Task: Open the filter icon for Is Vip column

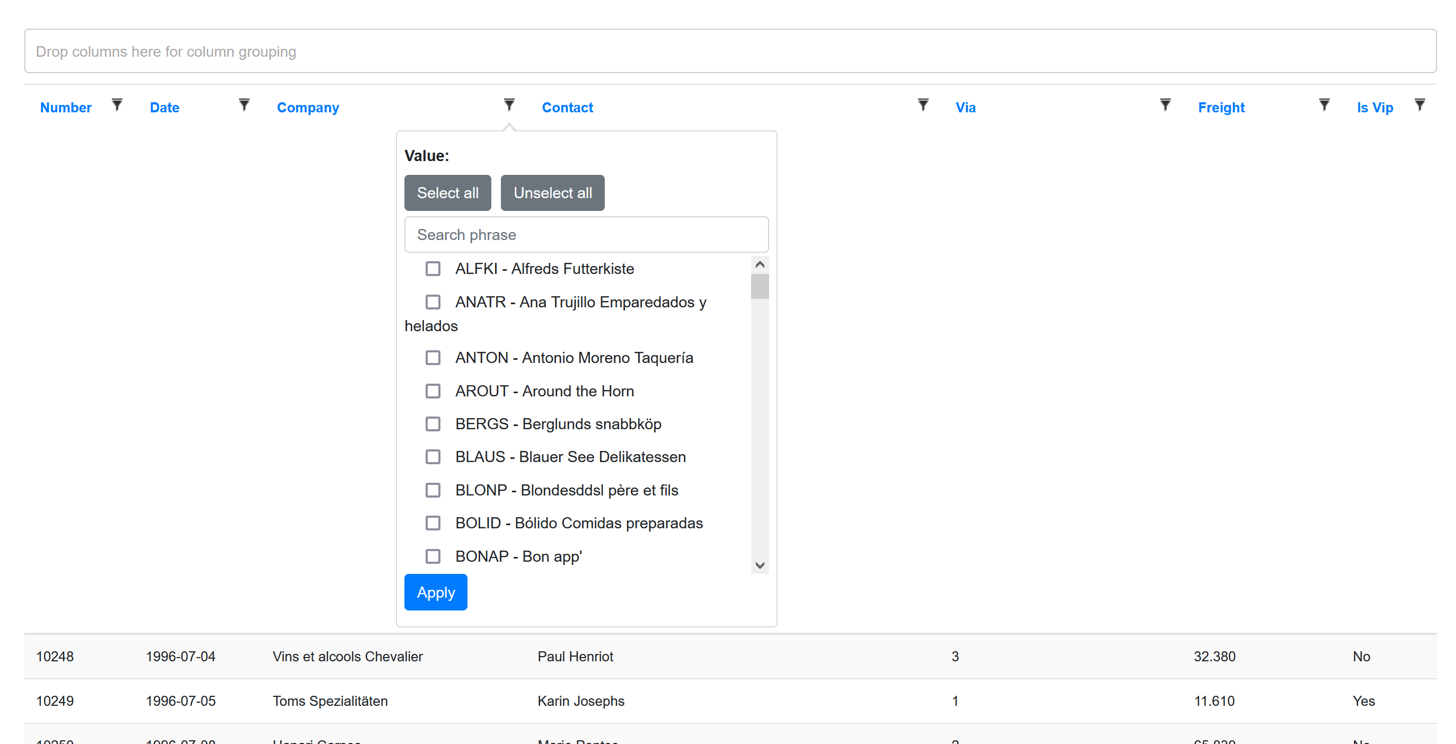Action: tap(1420, 105)
